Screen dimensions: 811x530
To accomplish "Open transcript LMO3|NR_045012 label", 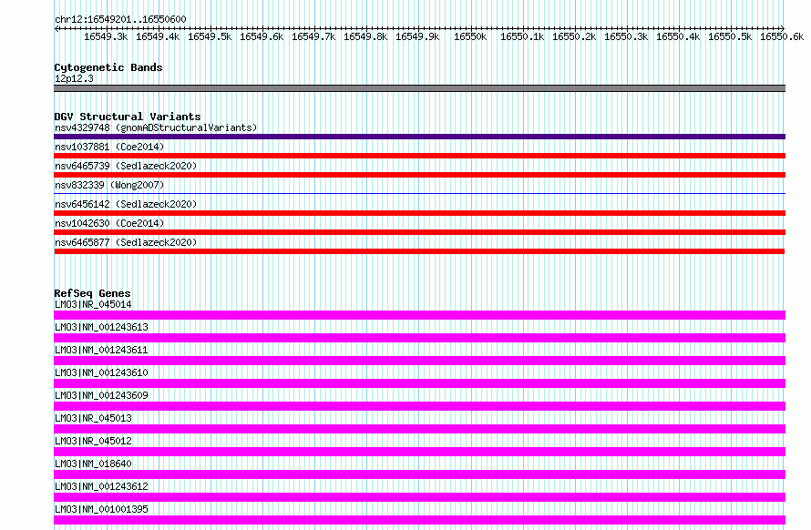I will pos(93,441).
